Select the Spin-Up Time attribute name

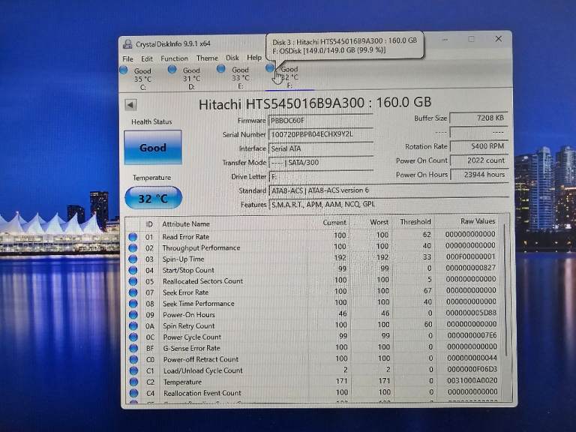(x=183, y=259)
